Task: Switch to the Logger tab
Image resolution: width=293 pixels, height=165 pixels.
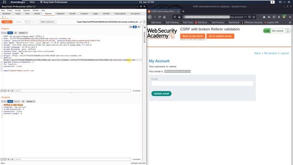Action: coord(96,14)
